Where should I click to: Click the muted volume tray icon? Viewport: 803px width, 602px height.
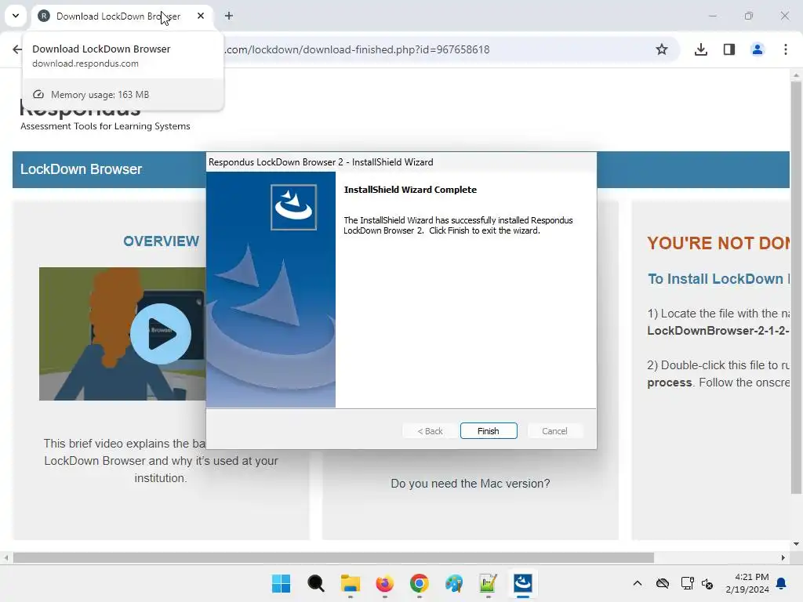[707, 583]
